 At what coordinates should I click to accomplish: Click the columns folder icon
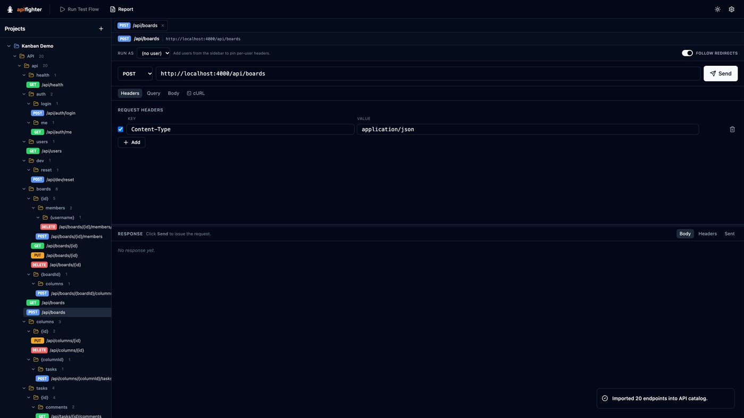point(31,322)
